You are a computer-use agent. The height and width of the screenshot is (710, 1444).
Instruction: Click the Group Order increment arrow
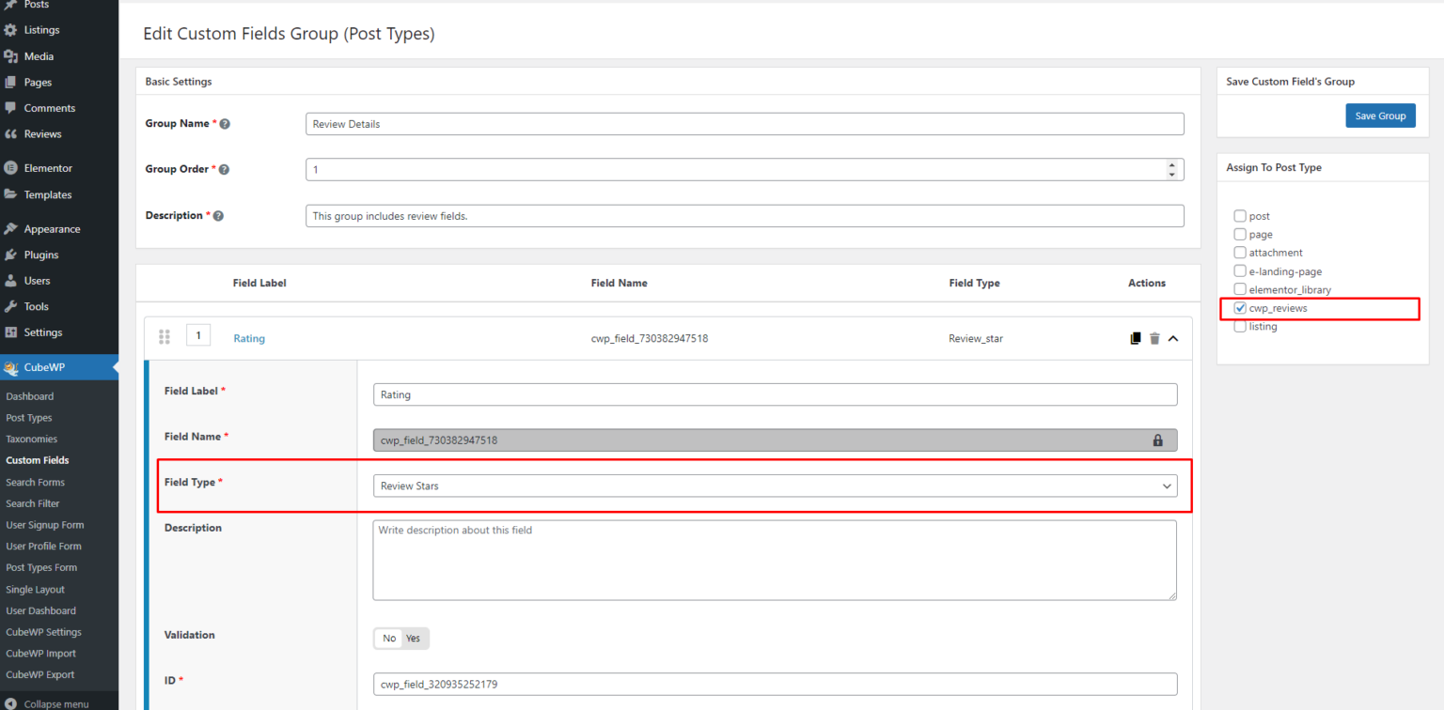pyautogui.click(x=1171, y=164)
